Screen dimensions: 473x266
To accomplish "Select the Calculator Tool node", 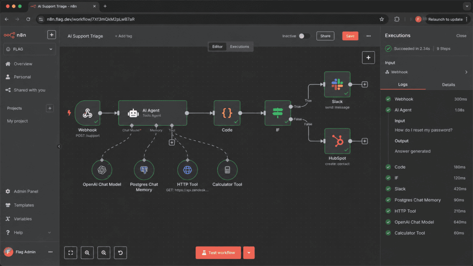I will pyautogui.click(x=227, y=170).
